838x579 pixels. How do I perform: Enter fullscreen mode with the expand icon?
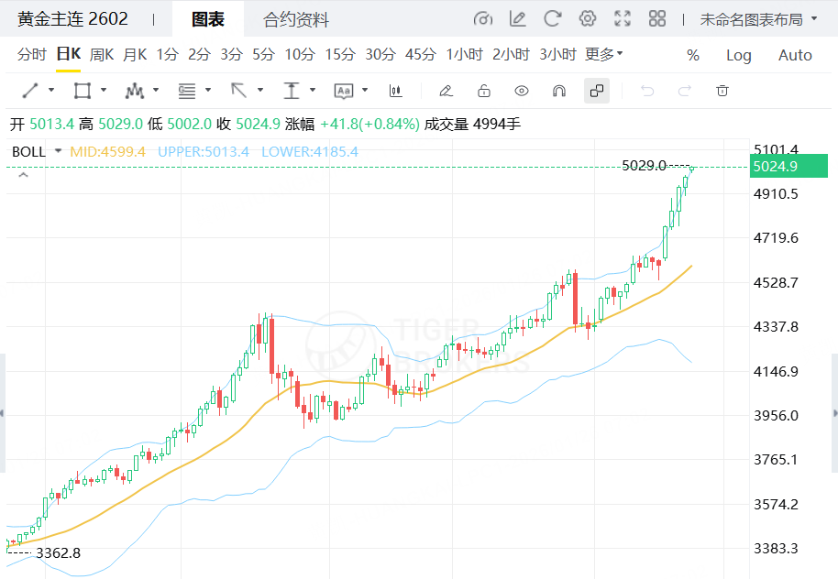(623, 19)
